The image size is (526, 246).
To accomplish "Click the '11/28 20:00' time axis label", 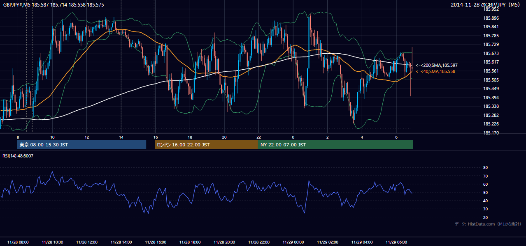I will 224,242.
